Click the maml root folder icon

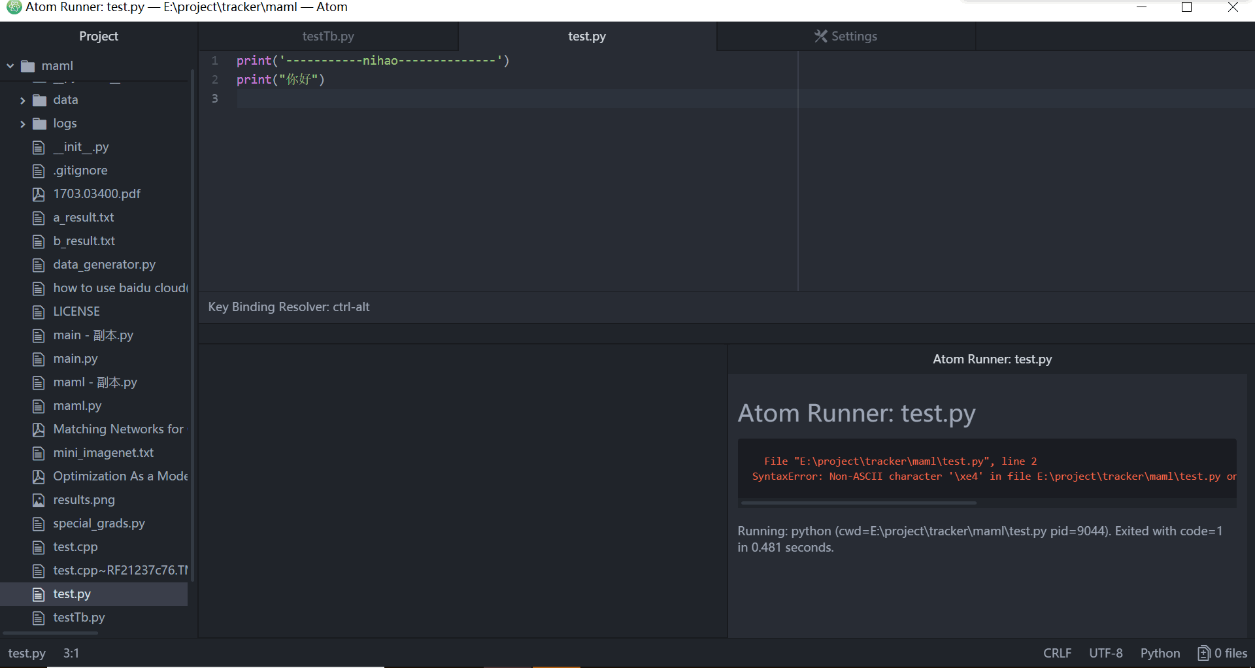pyautogui.click(x=27, y=66)
